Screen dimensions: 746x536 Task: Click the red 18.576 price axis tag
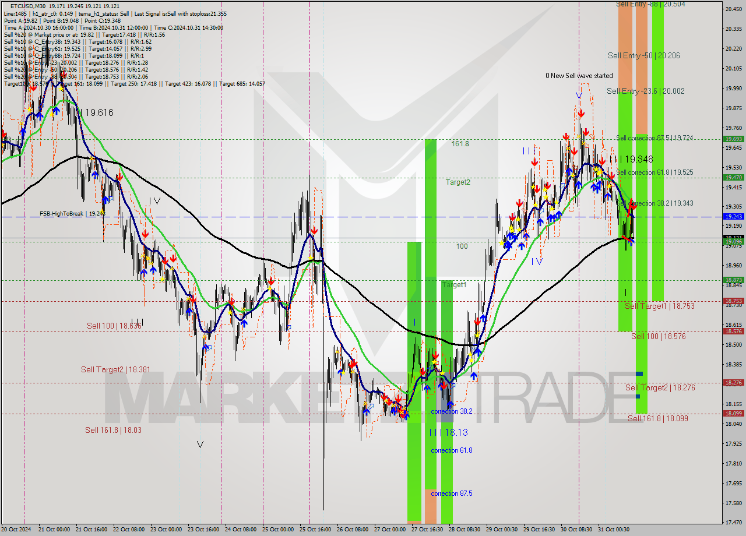point(733,331)
